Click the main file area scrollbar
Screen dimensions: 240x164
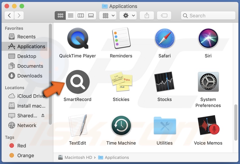[236, 122]
